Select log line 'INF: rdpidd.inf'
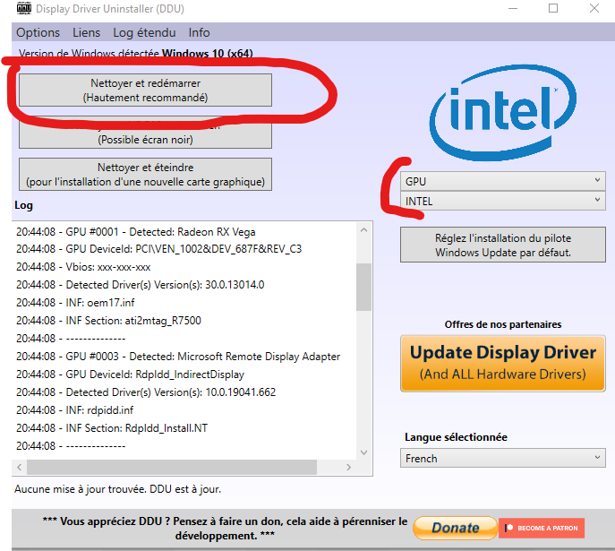 pos(74,410)
